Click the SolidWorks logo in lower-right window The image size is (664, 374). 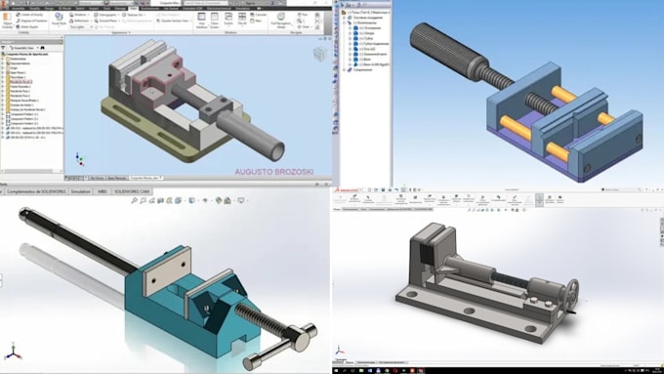(x=348, y=189)
